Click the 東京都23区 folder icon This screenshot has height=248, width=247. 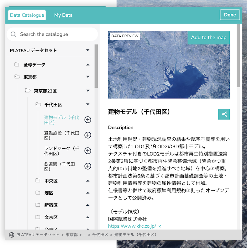(28, 91)
